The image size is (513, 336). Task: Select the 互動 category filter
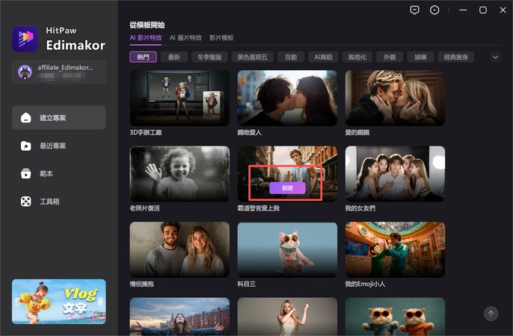(291, 57)
